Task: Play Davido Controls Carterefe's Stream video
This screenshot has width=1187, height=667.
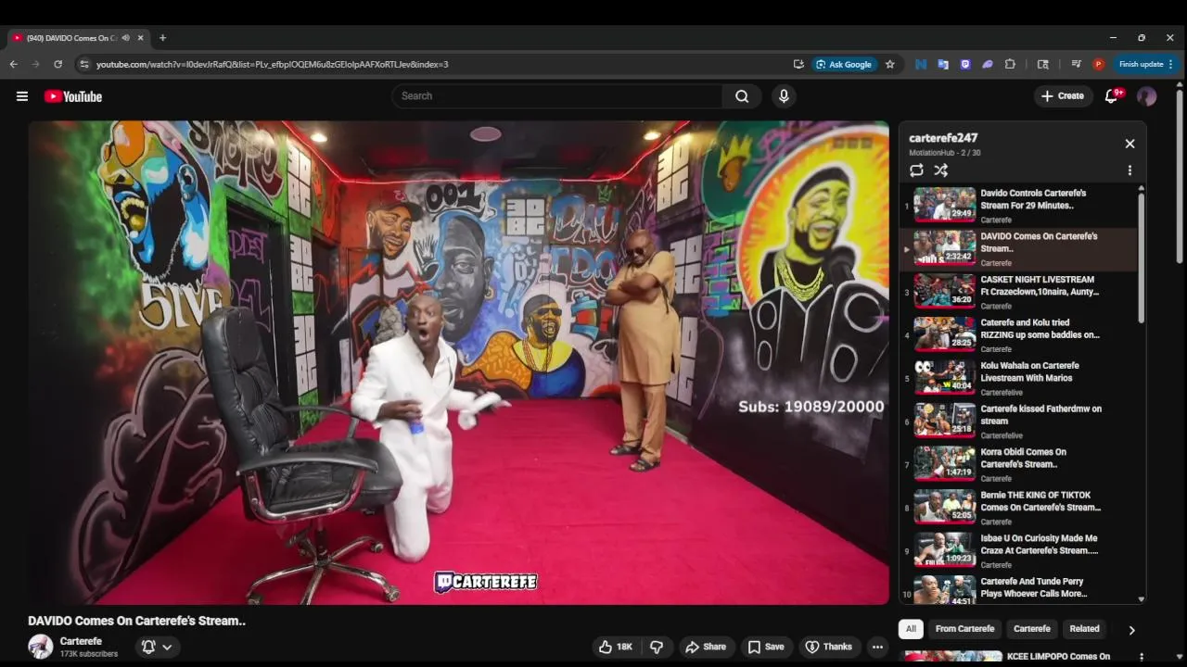Action: [x=1017, y=206]
